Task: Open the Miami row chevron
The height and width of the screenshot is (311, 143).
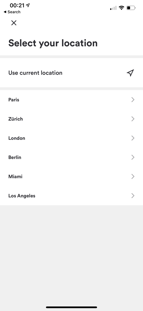Action: (133, 177)
